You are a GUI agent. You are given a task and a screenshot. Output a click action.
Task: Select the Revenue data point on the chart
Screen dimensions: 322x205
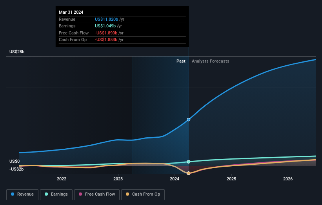tap(189, 120)
